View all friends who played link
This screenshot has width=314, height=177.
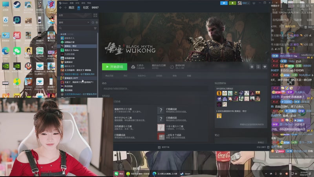click(252, 124)
